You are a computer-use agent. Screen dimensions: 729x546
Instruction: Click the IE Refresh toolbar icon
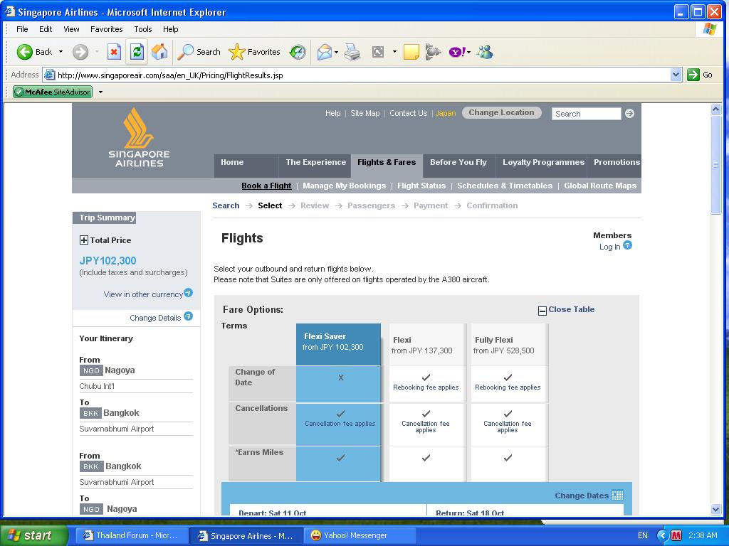tap(137, 52)
